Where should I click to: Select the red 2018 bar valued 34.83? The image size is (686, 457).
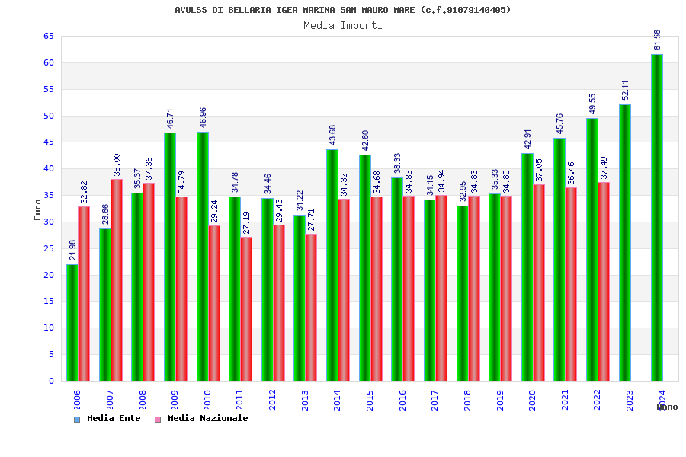tap(474, 289)
